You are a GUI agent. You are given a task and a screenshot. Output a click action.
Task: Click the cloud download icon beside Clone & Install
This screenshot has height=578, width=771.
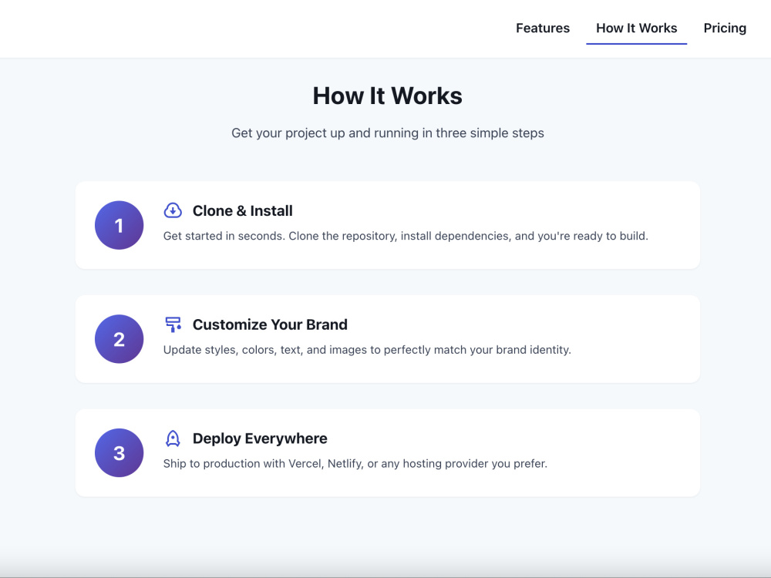[173, 210]
